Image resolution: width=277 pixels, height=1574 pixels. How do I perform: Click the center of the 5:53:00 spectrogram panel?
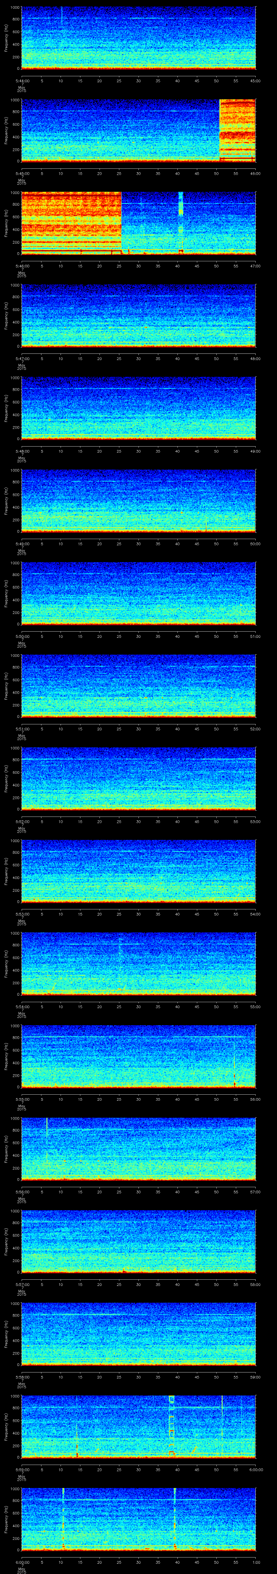(x=138, y=871)
